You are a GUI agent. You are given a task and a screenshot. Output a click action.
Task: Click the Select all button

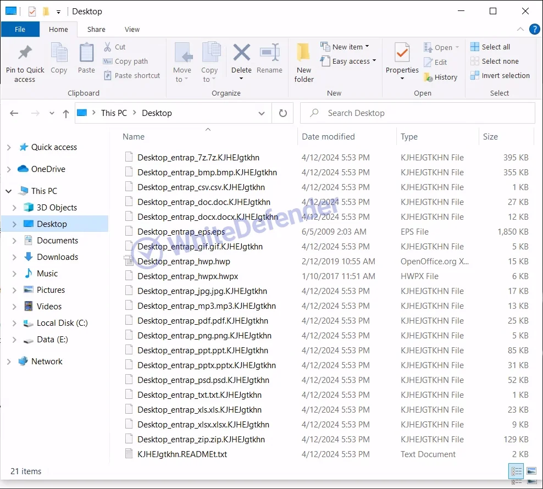495,47
